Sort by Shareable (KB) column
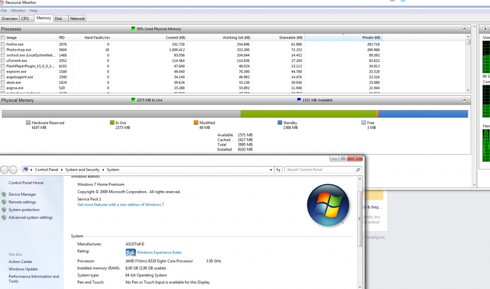The width and height of the screenshot is (490, 289). point(278,37)
